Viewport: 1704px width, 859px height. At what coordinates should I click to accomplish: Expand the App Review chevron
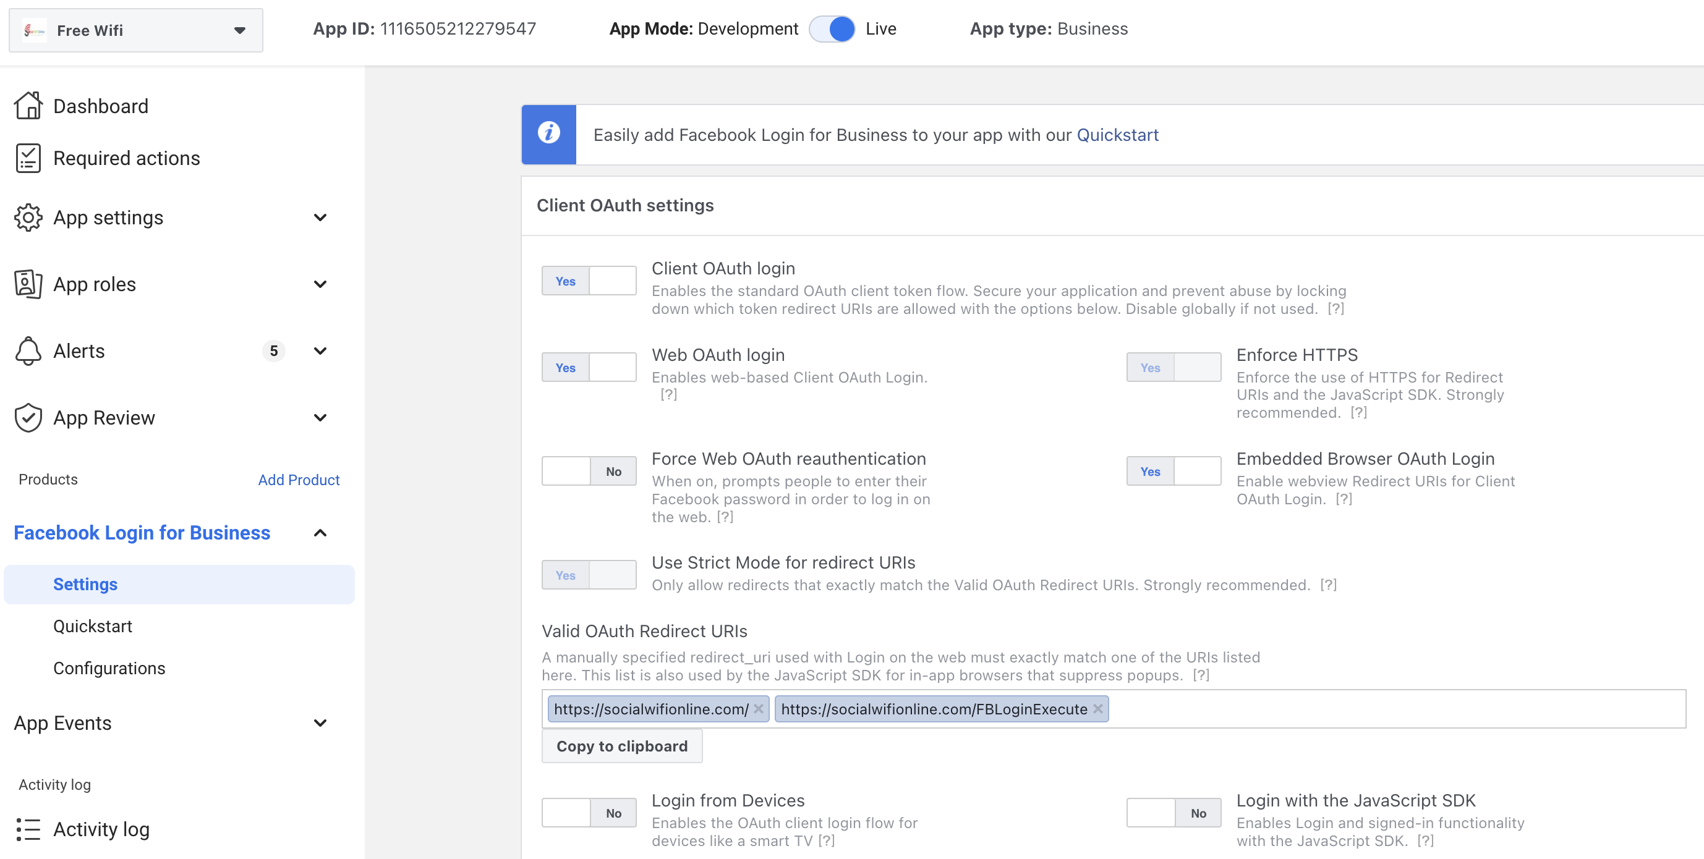click(x=320, y=418)
